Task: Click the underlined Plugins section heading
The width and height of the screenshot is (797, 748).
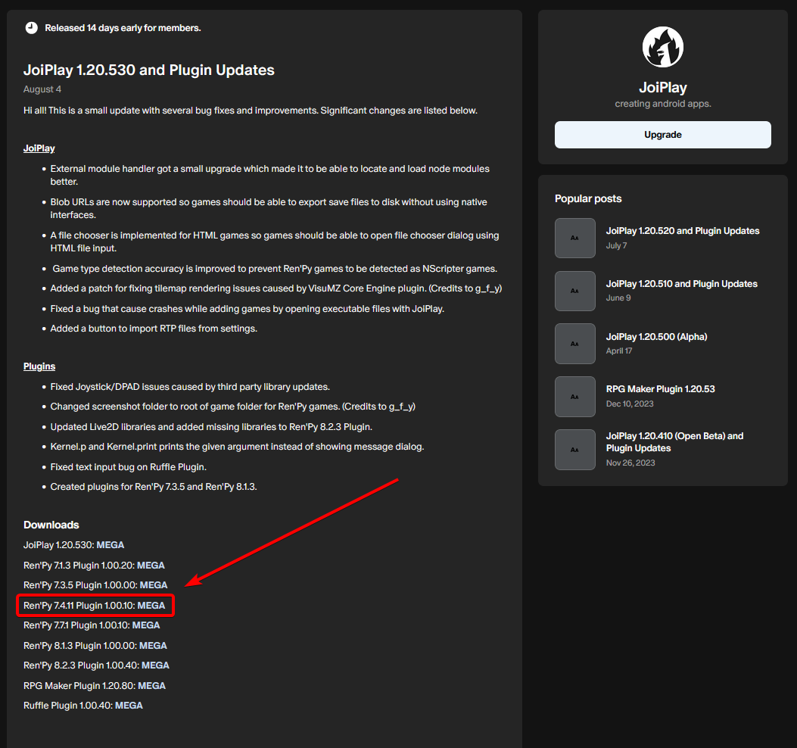Action: (39, 366)
